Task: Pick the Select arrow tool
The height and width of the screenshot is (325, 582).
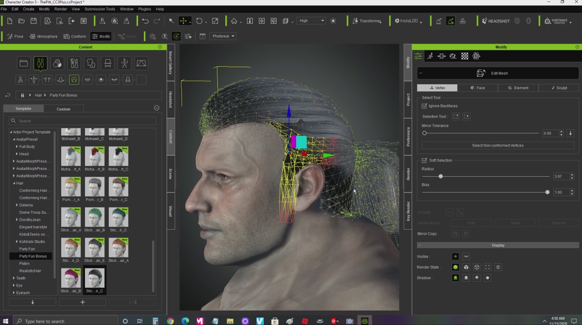Action: pos(171,21)
